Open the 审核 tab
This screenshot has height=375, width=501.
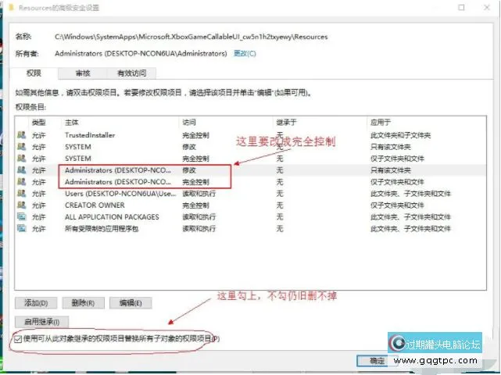tap(83, 73)
